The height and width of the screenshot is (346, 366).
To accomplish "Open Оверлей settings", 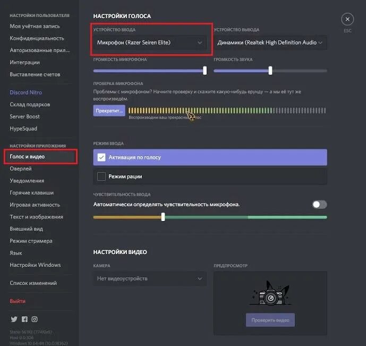I will coord(21,168).
